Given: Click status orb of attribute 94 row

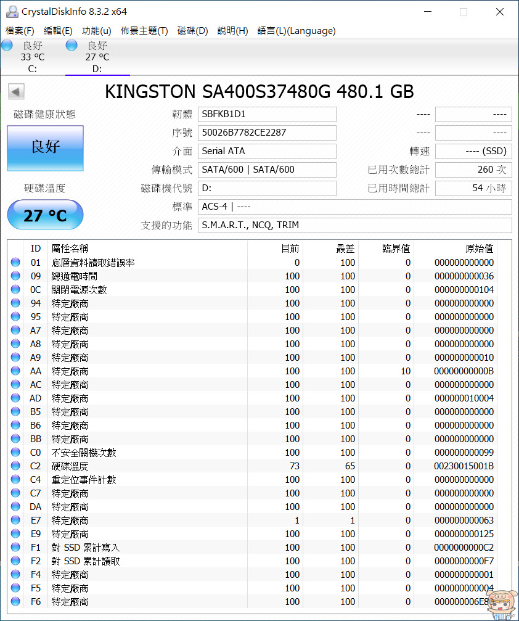Looking at the screenshot, I should tap(15, 303).
